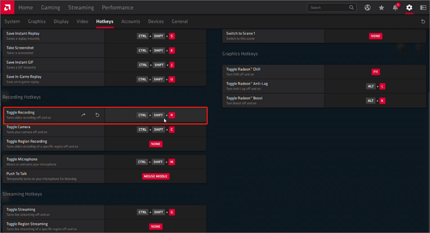Open the Home menu
The height and width of the screenshot is (233, 430).
click(26, 8)
